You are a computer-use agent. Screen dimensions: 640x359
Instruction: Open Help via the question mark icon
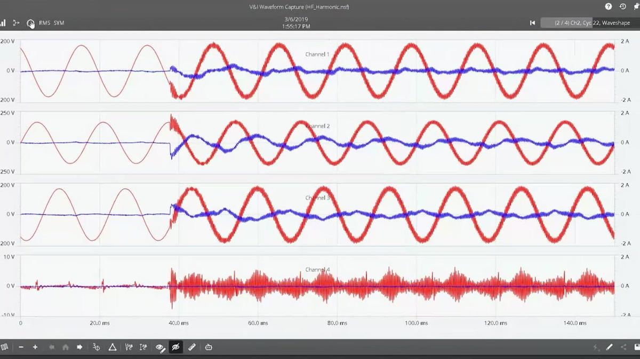tap(608, 7)
